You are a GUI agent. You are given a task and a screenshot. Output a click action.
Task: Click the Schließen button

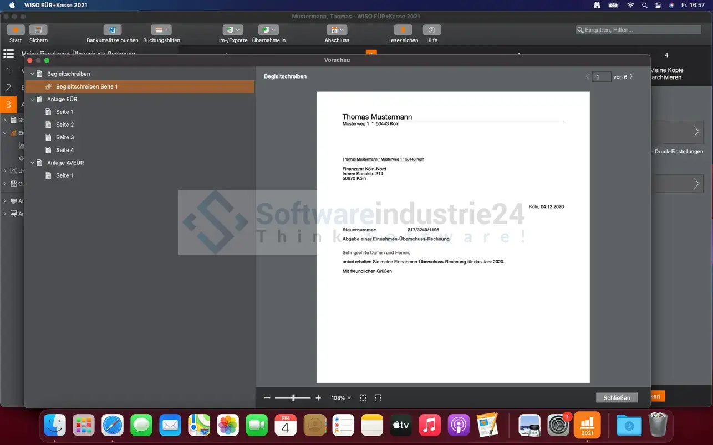click(x=617, y=398)
